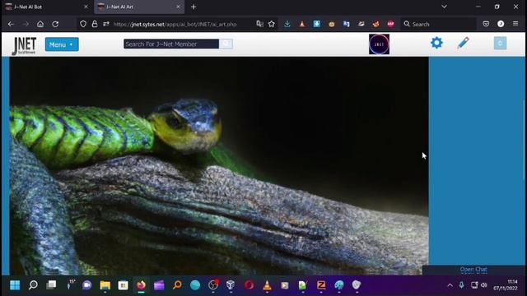The width and height of the screenshot is (527, 296).
Task: Open the J-Net Menu dropdown
Action: (x=62, y=44)
